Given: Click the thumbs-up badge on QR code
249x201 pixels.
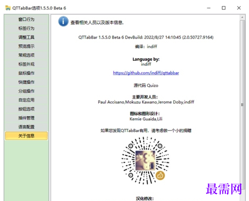Looking at the screenshot, I should 160,176.
